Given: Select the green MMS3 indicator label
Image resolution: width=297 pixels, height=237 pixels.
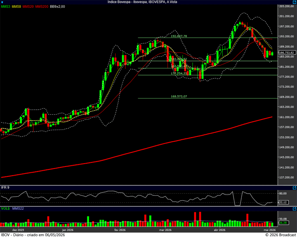Looking at the screenshot, I should tap(6, 7).
